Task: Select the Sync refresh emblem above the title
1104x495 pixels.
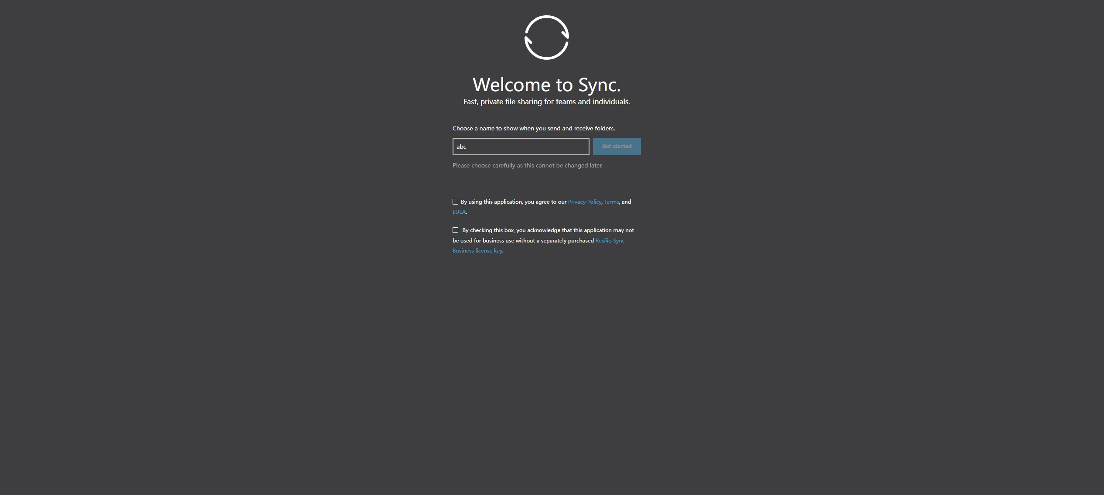Action: point(546,38)
